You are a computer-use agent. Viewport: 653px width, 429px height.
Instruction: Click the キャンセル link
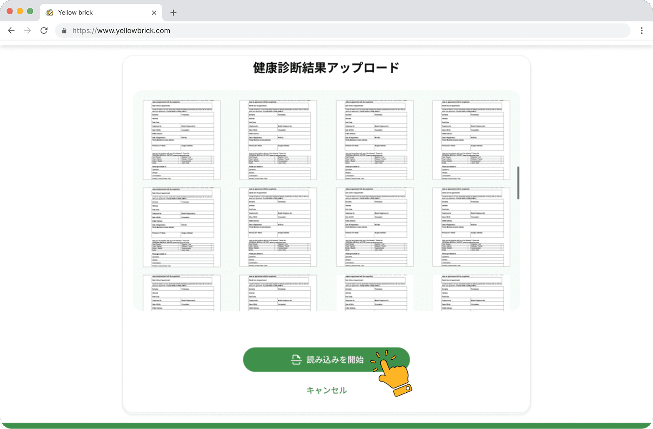pos(326,390)
